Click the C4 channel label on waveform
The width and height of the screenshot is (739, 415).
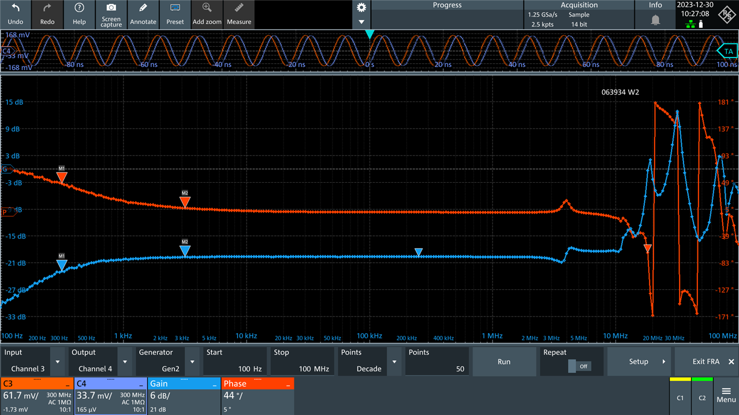coord(7,51)
